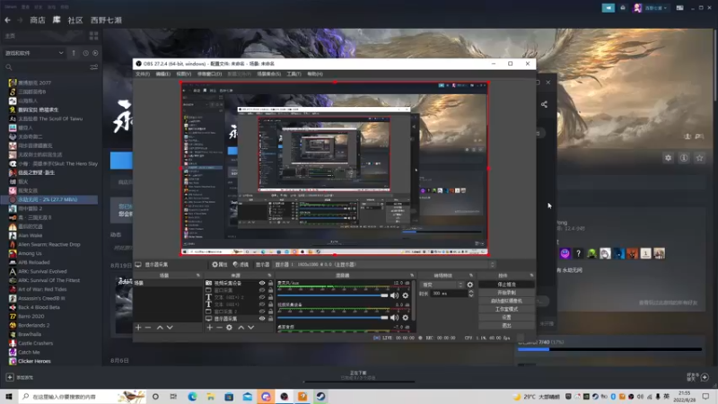Toggle visibility of 文本 (GDI+) 2 source

pyautogui.click(x=262, y=297)
